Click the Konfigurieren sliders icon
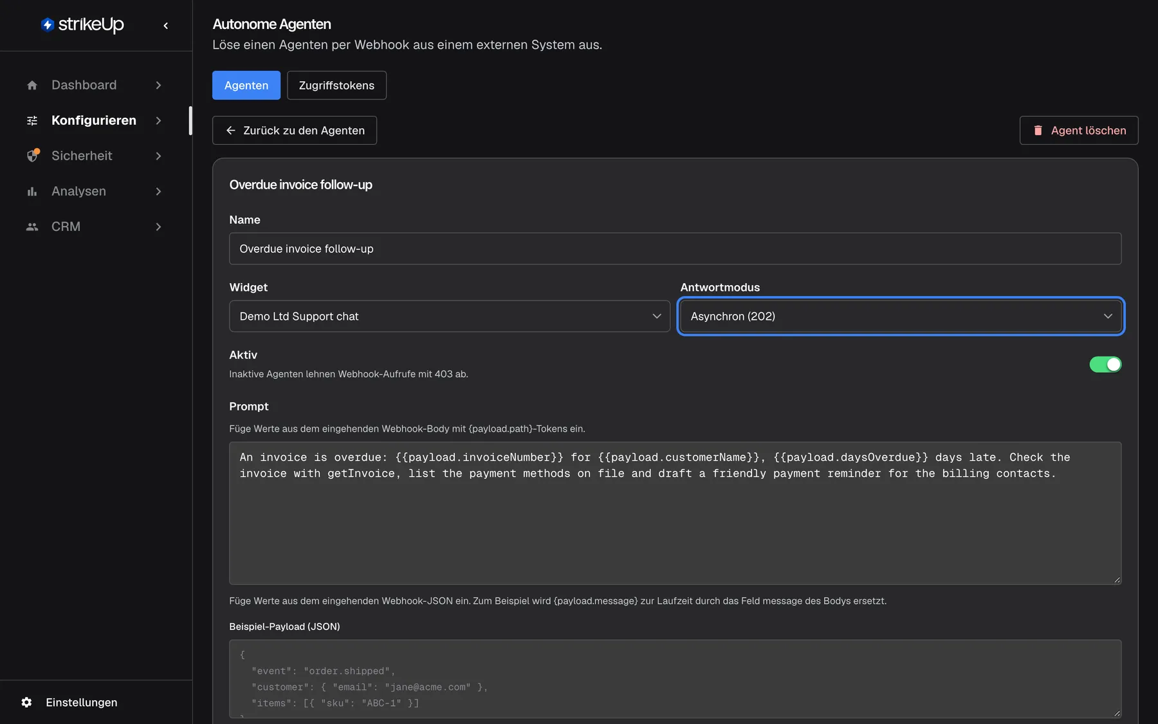Image resolution: width=1158 pixels, height=724 pixels. coord(32,120)
